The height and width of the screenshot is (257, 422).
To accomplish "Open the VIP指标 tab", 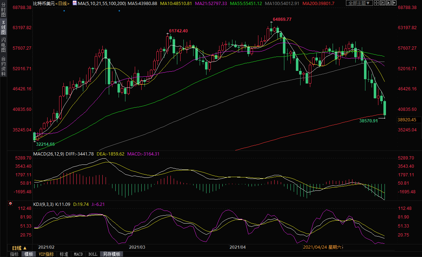I will (x=46, y=254).
